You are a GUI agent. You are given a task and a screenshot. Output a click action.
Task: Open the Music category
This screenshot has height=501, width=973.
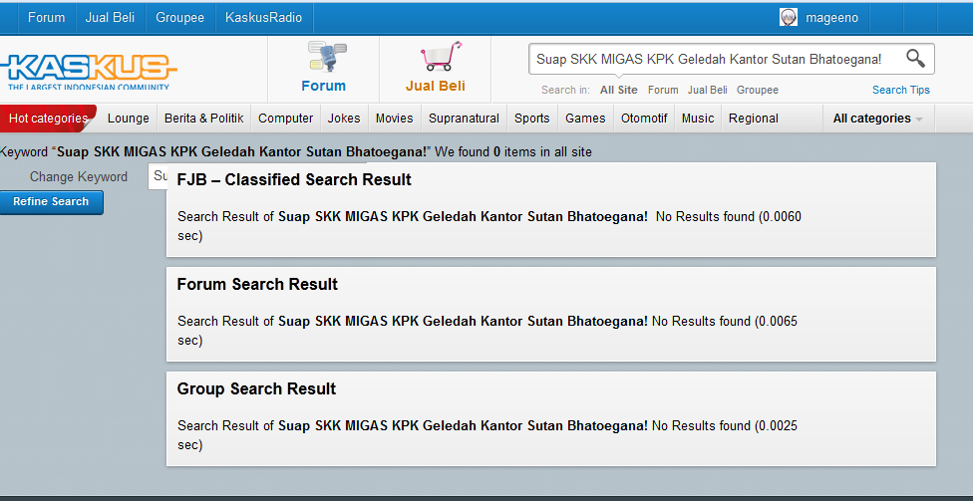[698, 119]
